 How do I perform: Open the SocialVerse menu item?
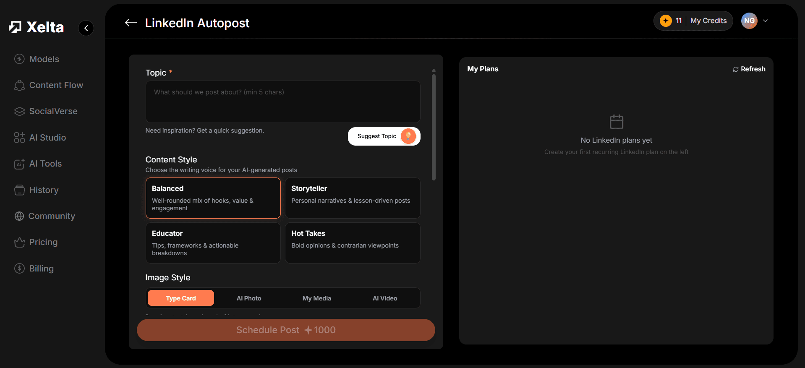click(46, 111)
